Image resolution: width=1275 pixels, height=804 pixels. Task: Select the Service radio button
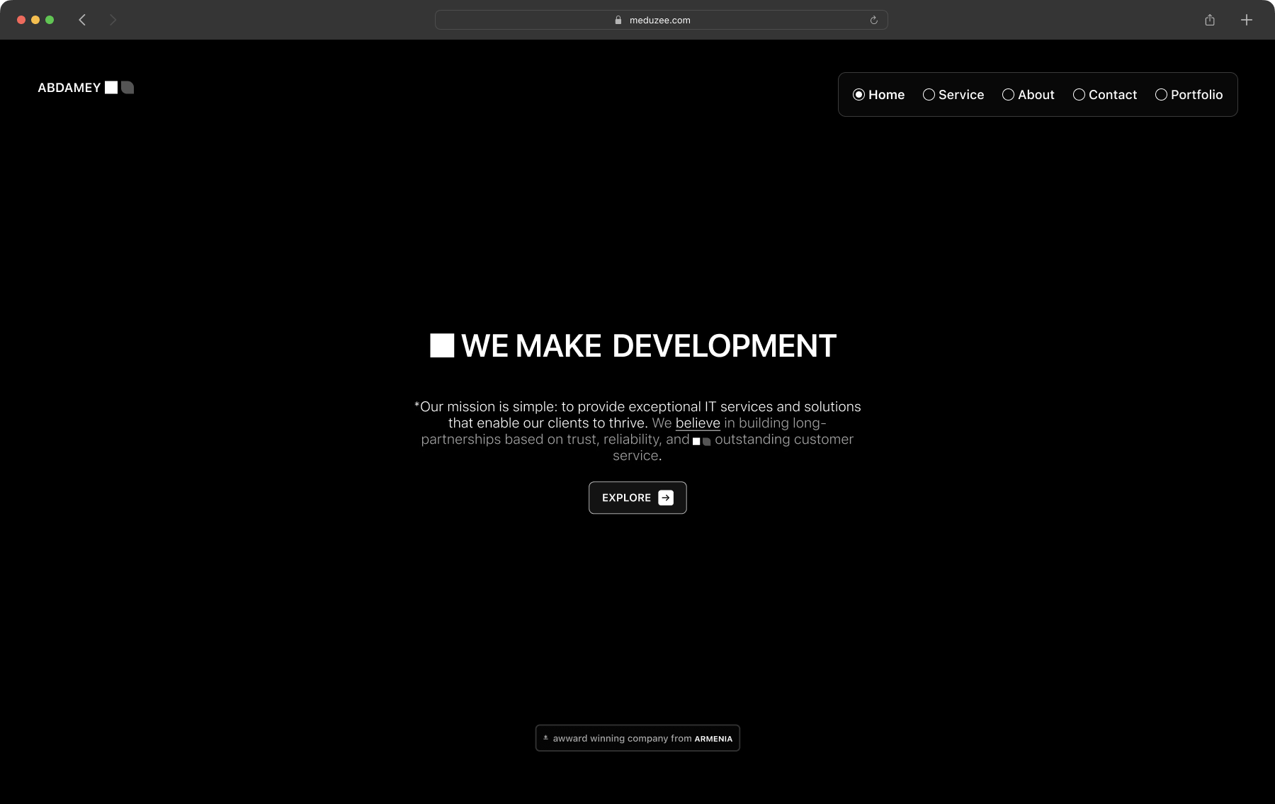(x=929, y=95)
